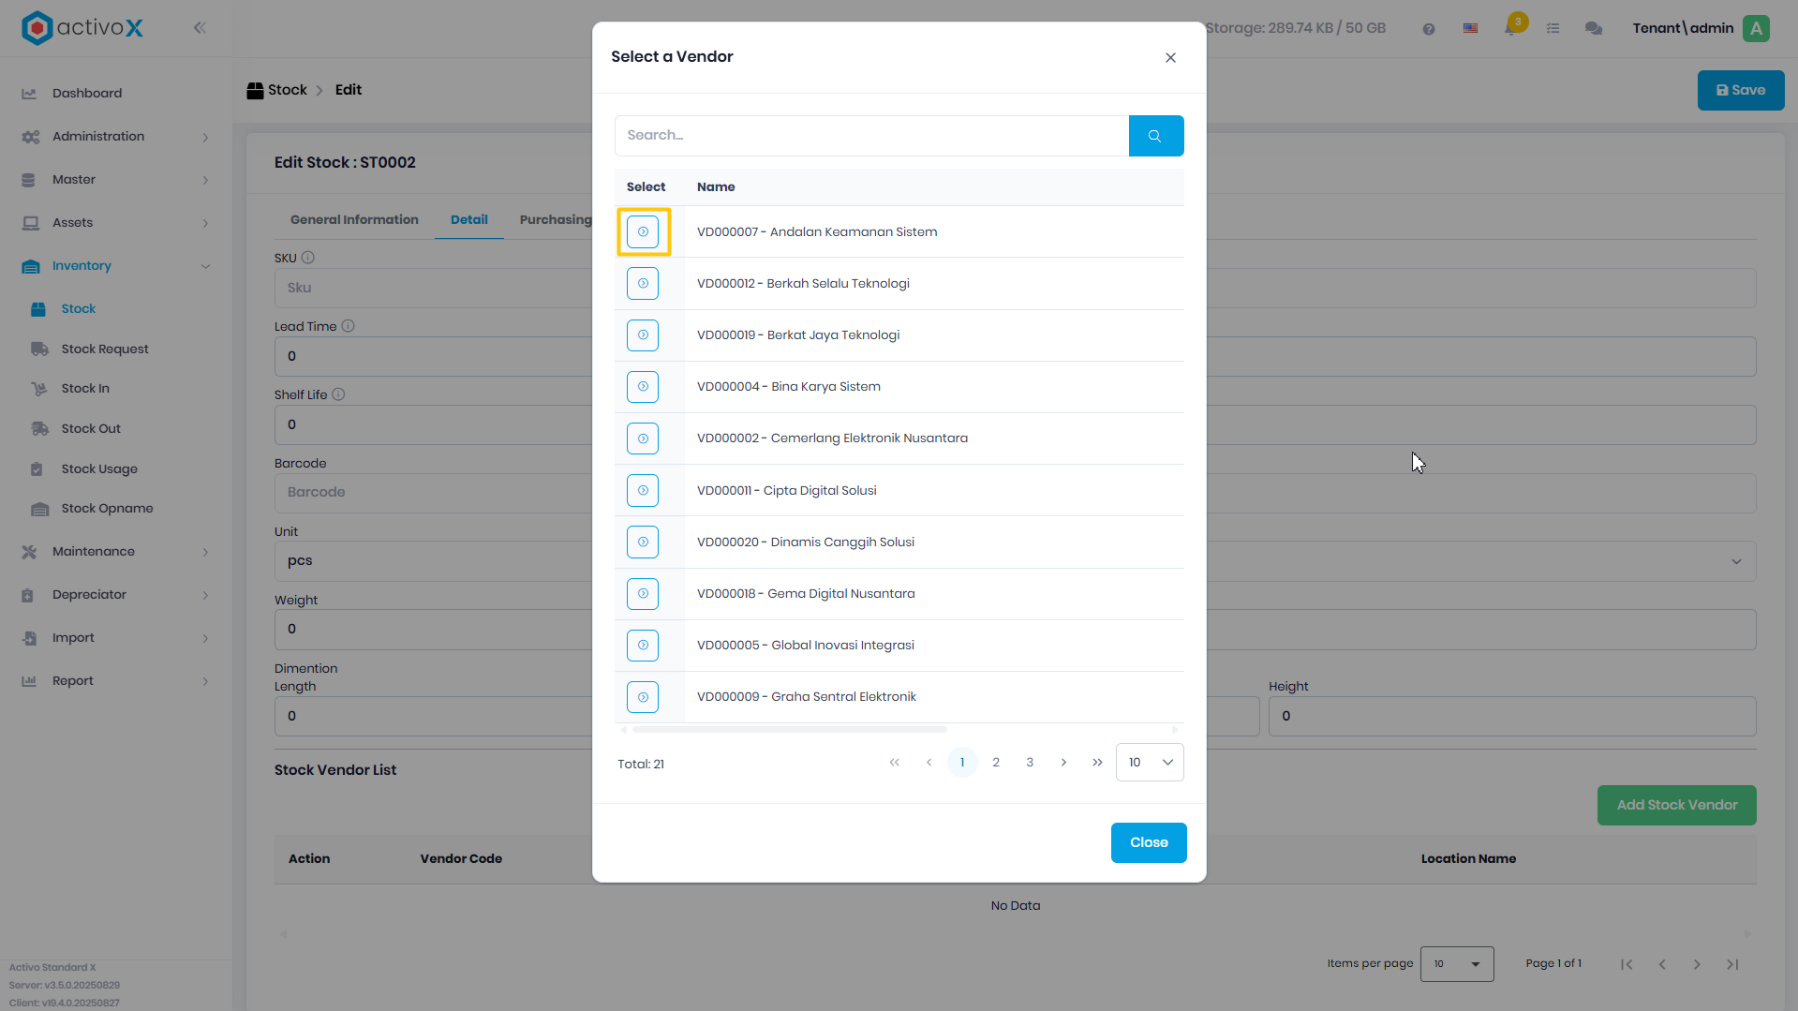Image resolution: width=1798 pixels, height=1011 pixels.
Task: Click Add Stock Vendor button
Action: (x=1677, y=806)
